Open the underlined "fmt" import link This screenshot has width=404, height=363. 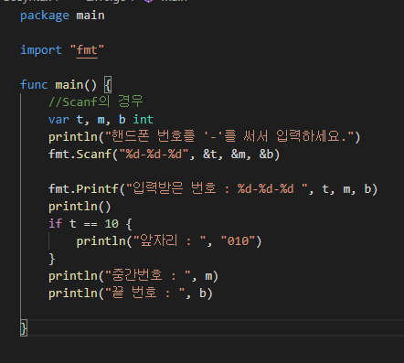pos(87,50)
